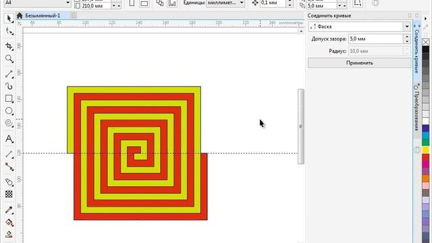
Task: Pick the black swatch in the palette
Action: 426,49
